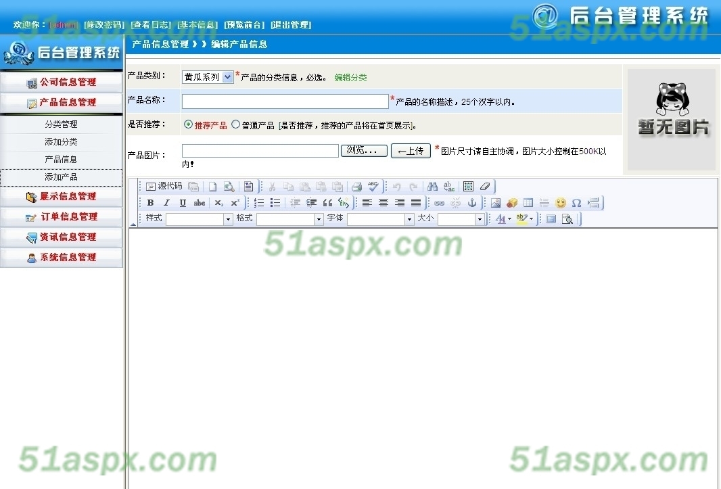Screen dimensions: 721x489
Task: Click the insert image icon
Action: 496,203
